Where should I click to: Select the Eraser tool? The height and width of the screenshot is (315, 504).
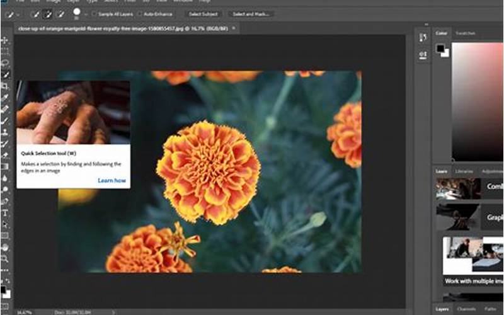tap(5, 155)
